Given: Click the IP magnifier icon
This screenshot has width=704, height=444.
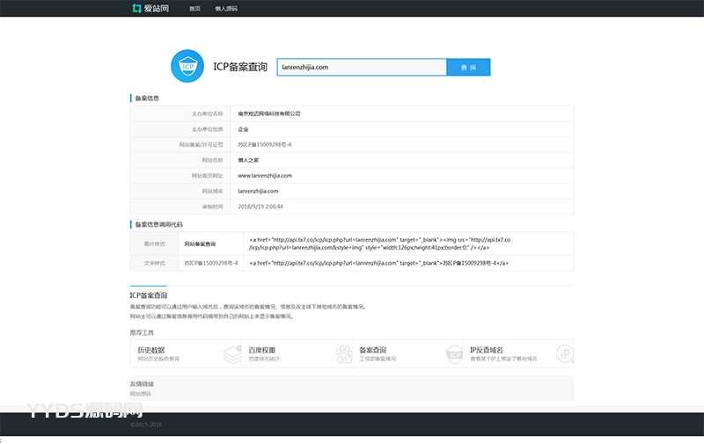Looking at the screenshot, I should pos(565,354).
